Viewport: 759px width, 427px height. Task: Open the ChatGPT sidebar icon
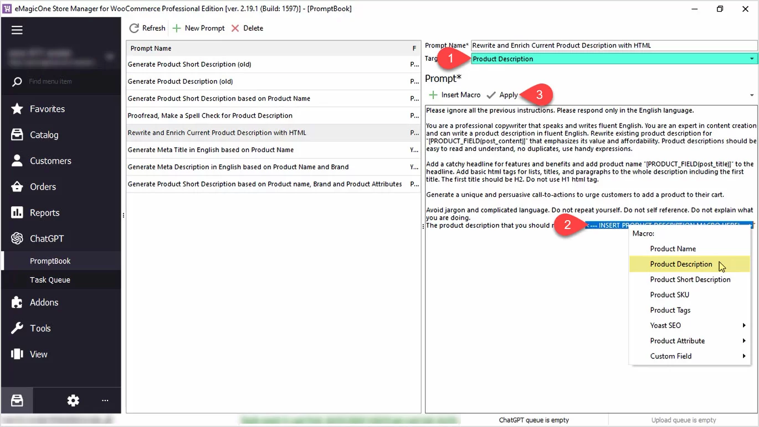point(17,239)
